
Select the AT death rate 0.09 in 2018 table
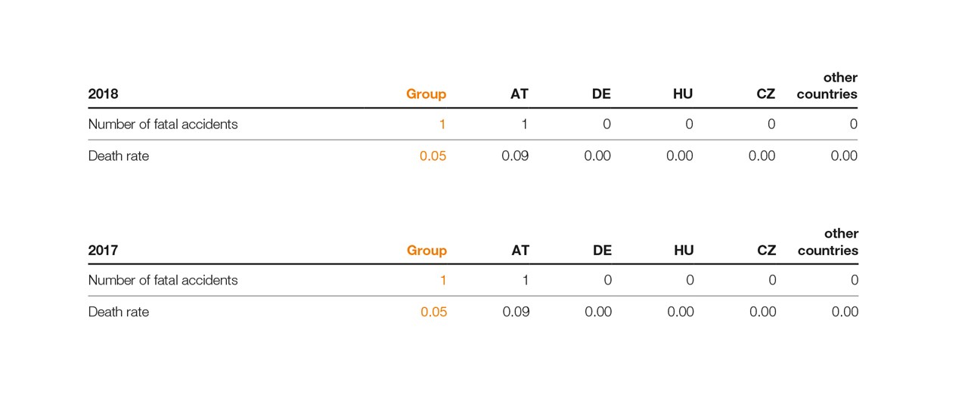click(515, 156)
